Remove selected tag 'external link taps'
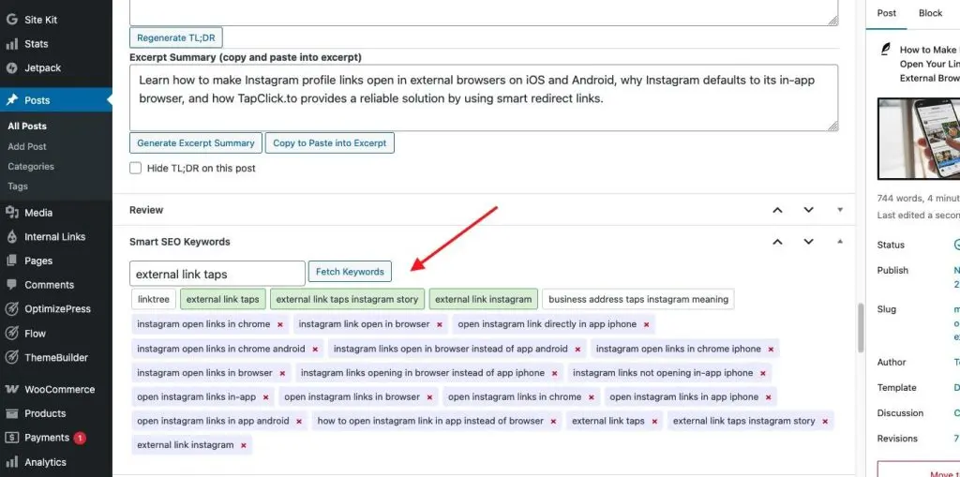 pos(654,422)
